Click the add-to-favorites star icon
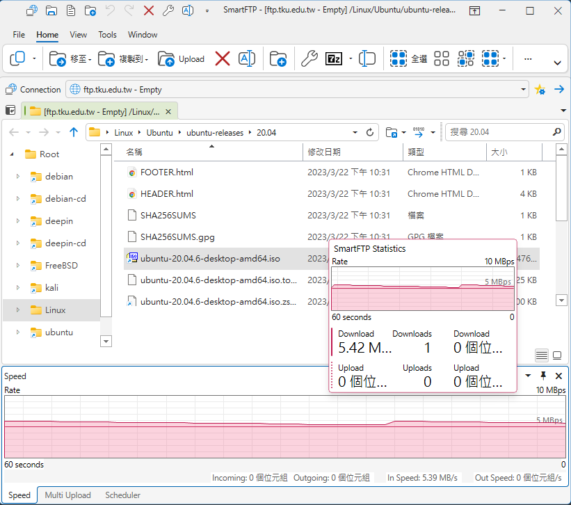571x505 pixels. pyautogui.click(x=540, y=90)
